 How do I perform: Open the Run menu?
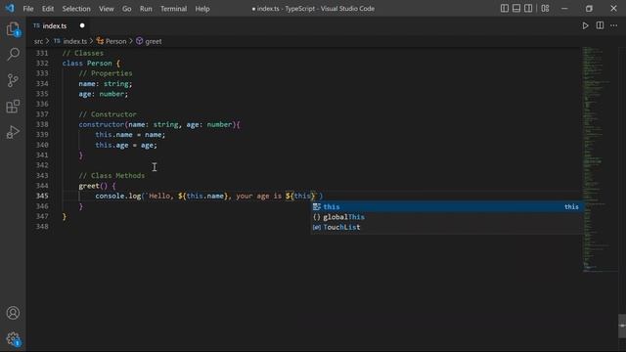(x=146, y=9)
